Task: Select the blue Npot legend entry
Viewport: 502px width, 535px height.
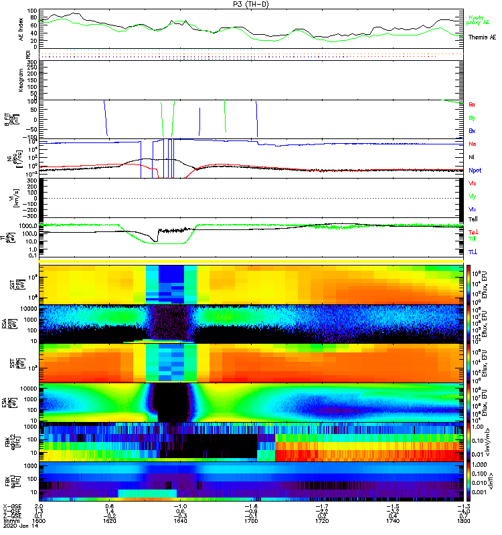Action: (x=475, y=171)
